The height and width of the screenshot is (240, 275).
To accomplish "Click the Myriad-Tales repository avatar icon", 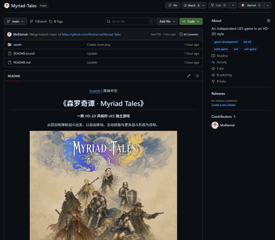I will pos(6,6).
